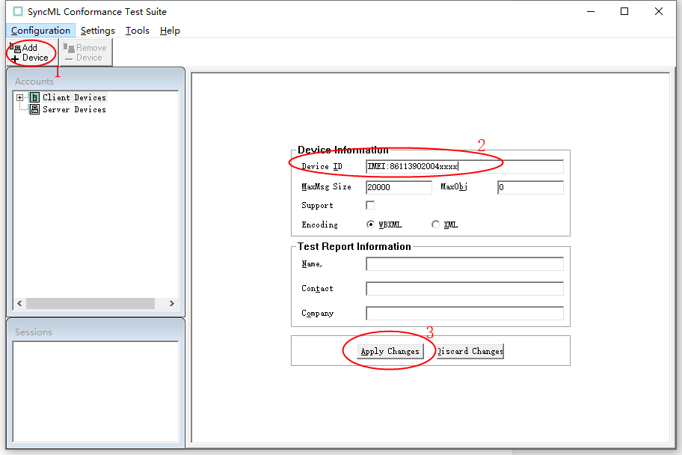Click the Client Devices tree icon
The image size is (682, 455).
pyautogui.click(x=35, y=97)
